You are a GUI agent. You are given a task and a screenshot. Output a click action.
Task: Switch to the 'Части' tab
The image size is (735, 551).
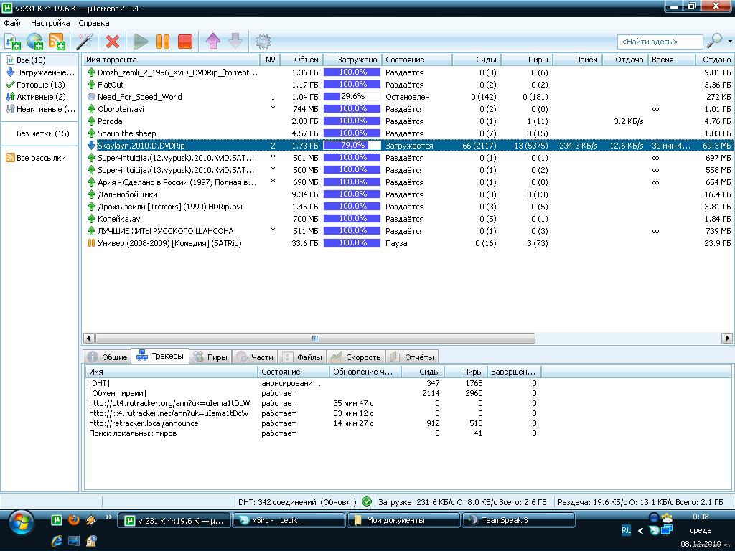pyautogui.click(x=256, y=357)
